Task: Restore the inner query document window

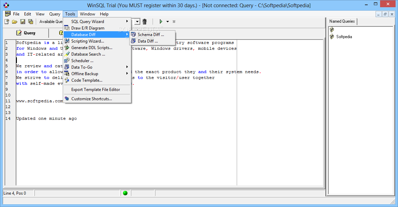Action: pyautogui.click(x=385, y=14)
